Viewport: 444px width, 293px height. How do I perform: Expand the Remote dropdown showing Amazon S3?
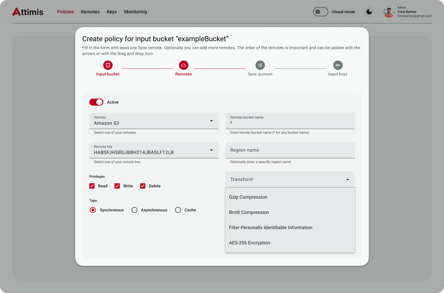tap(154, 121)
